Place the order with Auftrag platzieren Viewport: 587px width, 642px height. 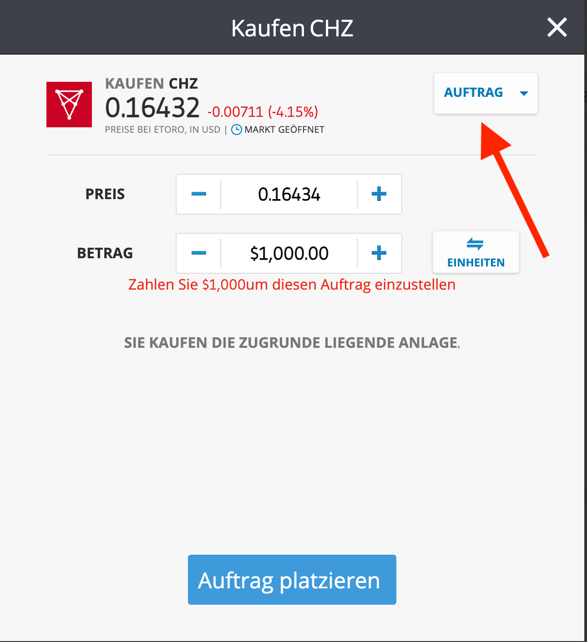pyautogui.click(x=292, y=580)
